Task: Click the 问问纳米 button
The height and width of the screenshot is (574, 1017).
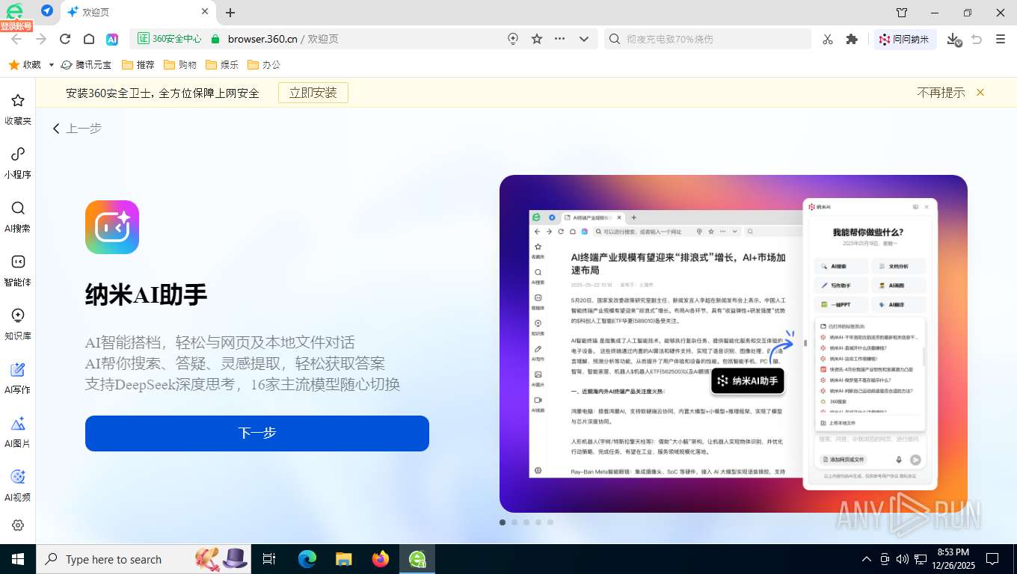Action: [904, 39]
